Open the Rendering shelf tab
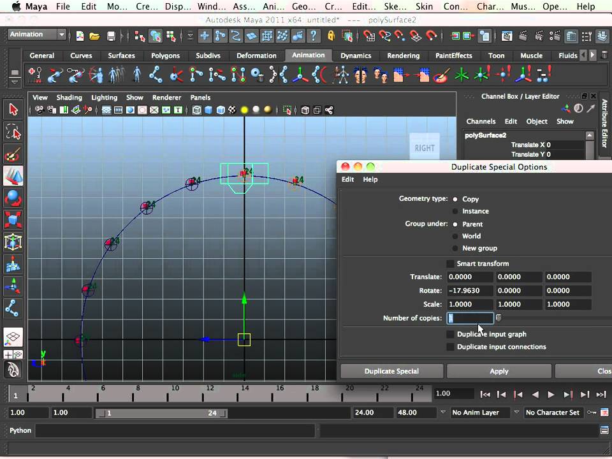 pyautogui.click(x=403, y=55)
